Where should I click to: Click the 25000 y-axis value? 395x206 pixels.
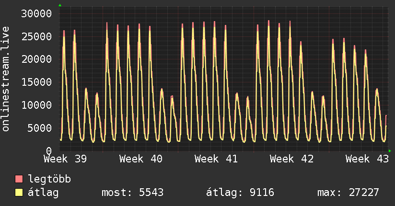[x=36, y=37]
